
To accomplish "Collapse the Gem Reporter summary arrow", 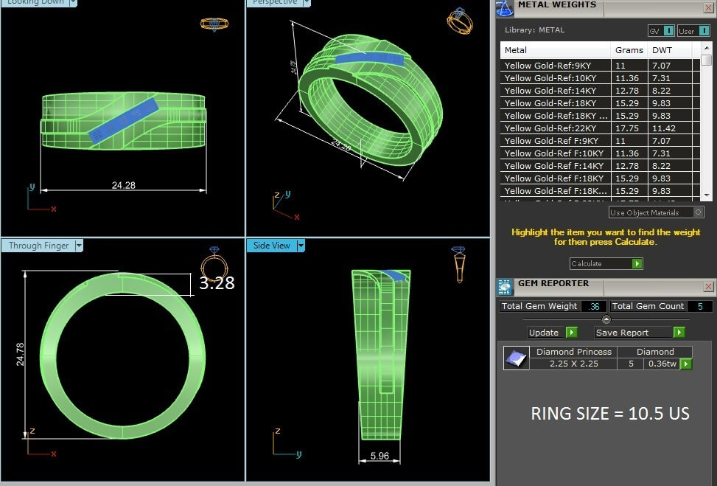I will click(x=606, y=319).
